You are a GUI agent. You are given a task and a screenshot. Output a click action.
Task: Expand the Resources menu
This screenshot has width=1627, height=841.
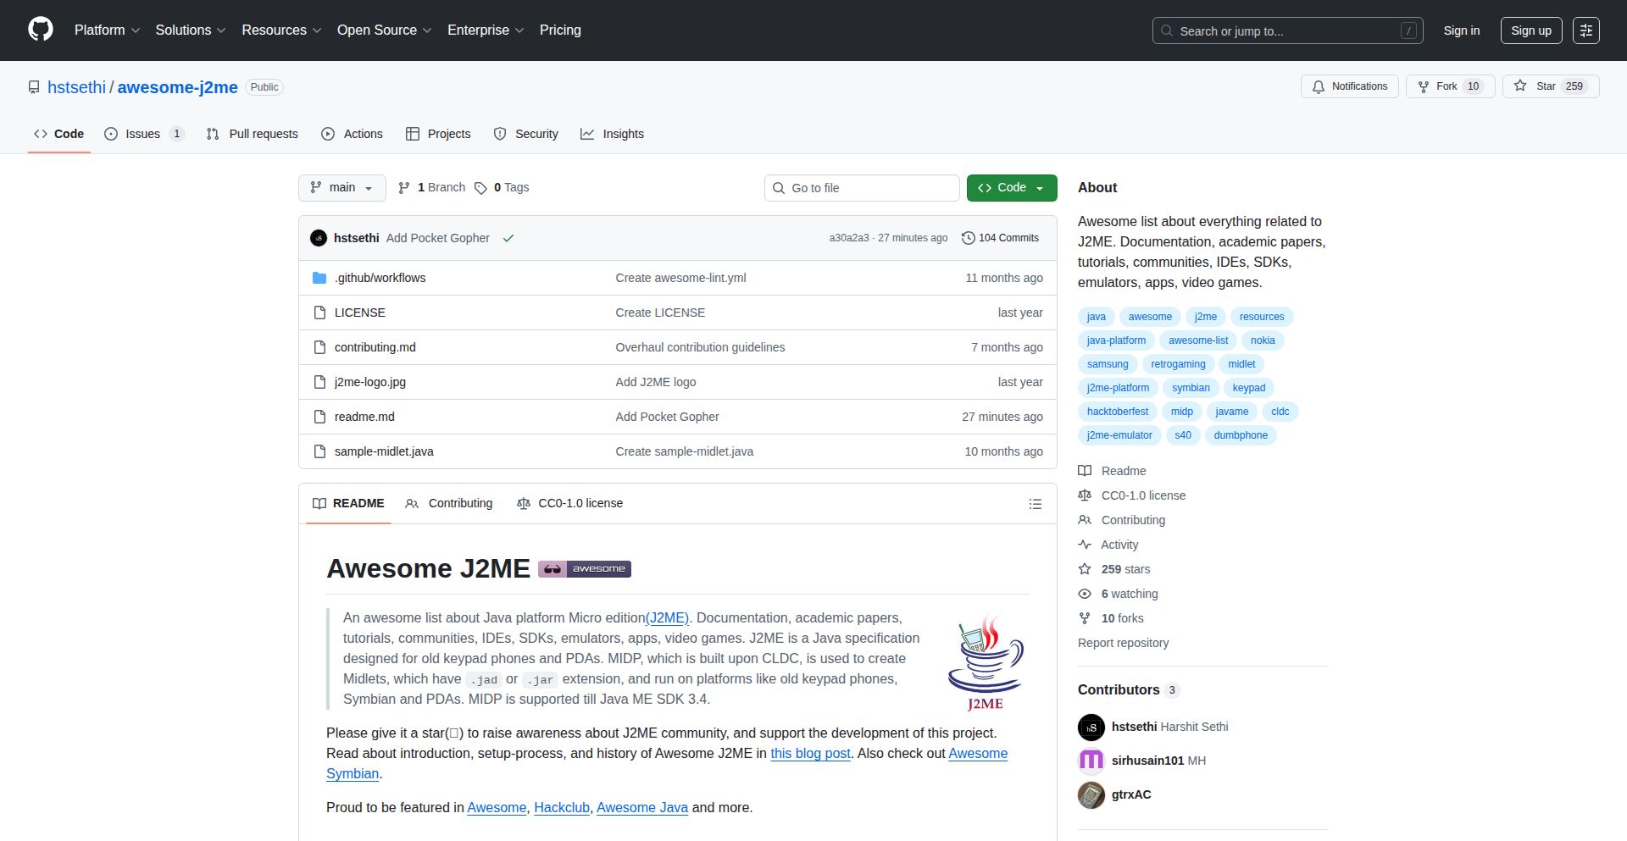point(281,30)
